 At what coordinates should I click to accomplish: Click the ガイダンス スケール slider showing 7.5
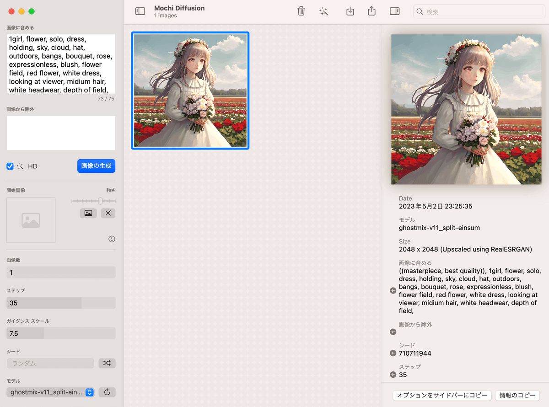(x=61, y=333)
